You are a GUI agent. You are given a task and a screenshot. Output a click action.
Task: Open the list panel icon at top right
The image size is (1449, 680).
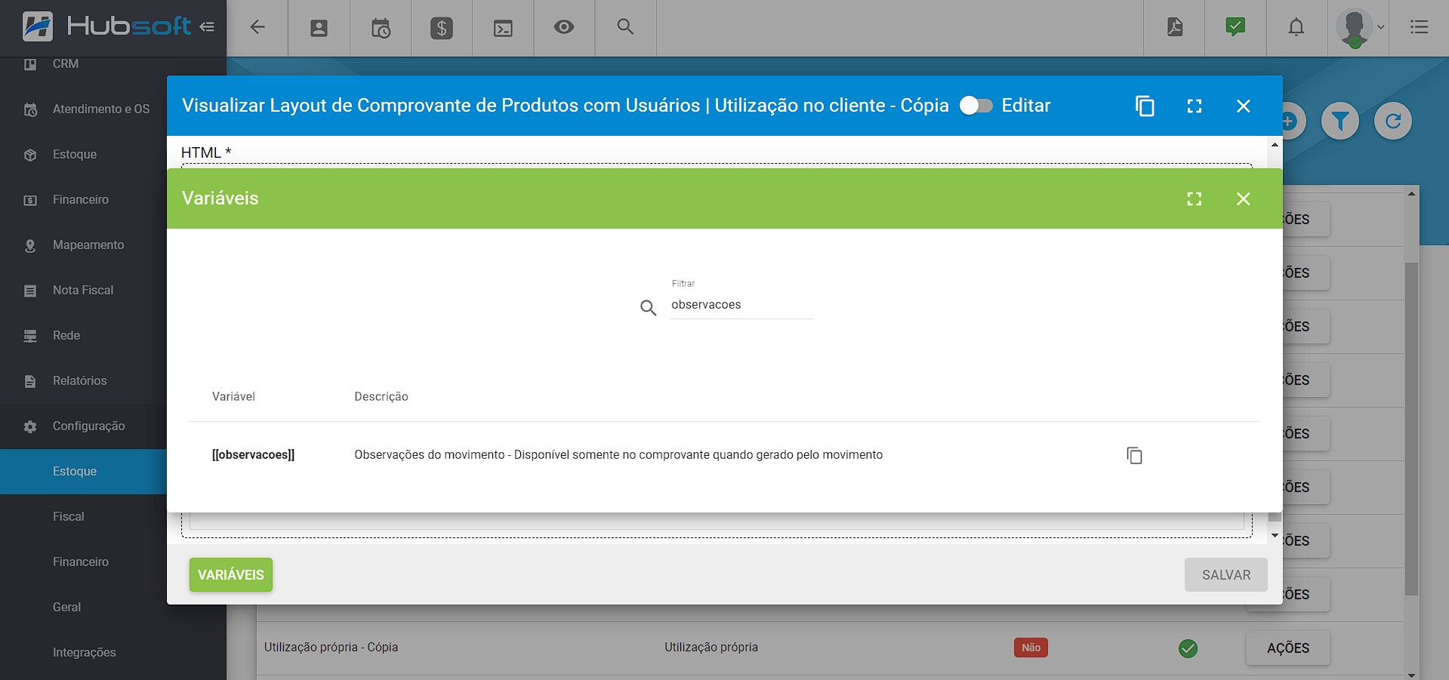(1420, 27)
